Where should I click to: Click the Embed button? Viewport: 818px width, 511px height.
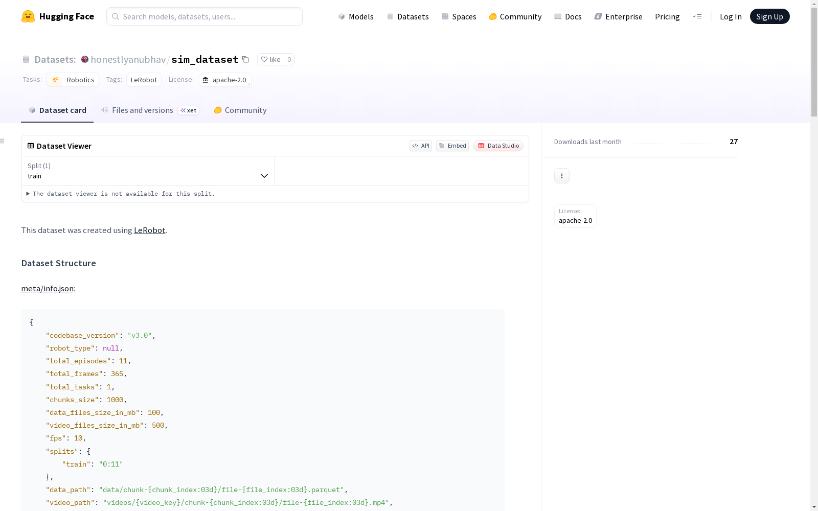(452, 146)
